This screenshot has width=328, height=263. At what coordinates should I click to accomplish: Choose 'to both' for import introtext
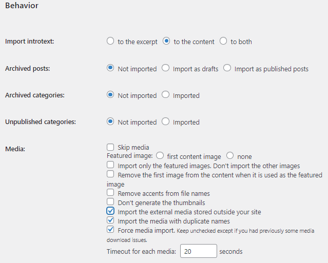(x=223, y=41)
